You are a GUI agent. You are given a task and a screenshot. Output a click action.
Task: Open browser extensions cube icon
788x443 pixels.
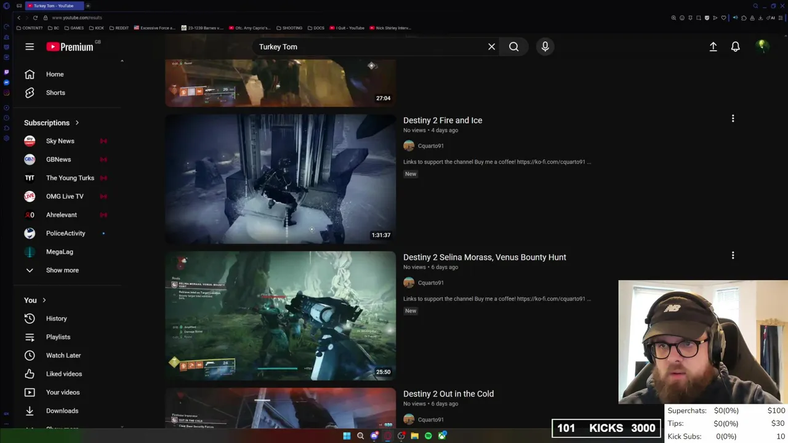pos(744,18)
